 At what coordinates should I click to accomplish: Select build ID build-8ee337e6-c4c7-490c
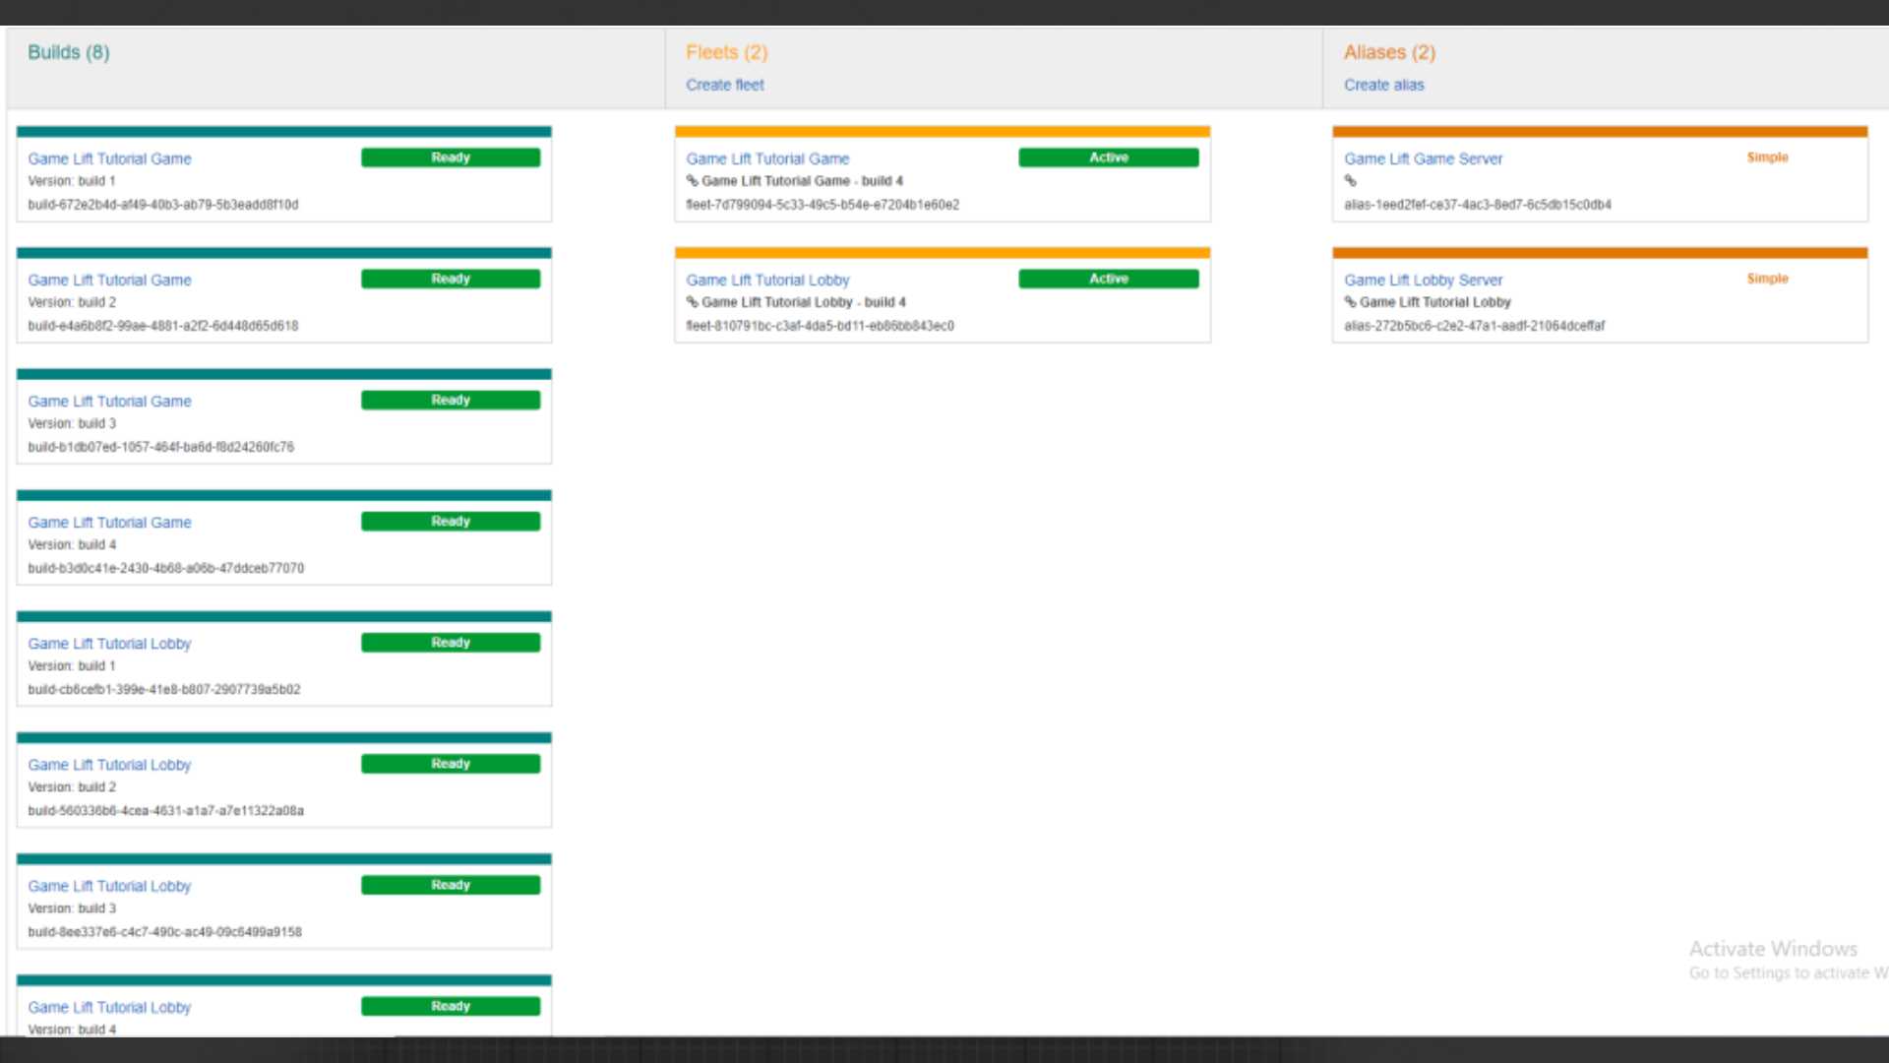[x=165, y=932]
